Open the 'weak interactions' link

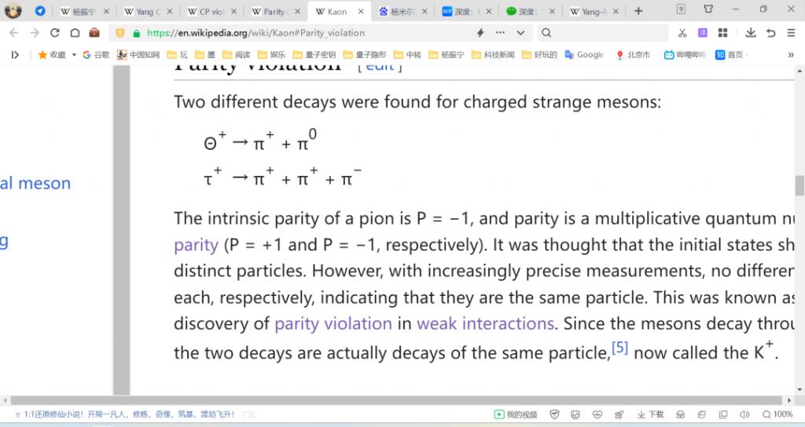[x=485, y=323]
